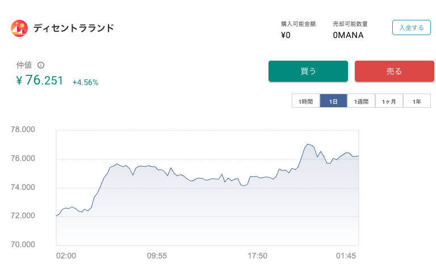Viewport: 436px width, 267px height.
Task: Click the ディセントラランド title text
Action: pos(73,28)
